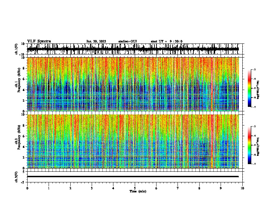273x211 pixels.
Task: Click the ch.1 "Frequency (kHz)" axis label
Action: (19, 80)
